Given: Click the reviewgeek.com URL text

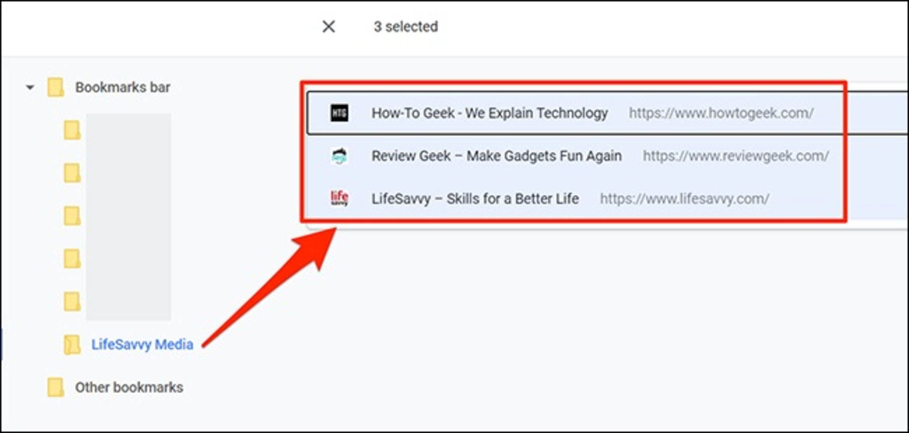Looking at the screenshot, I should [736, 156].
